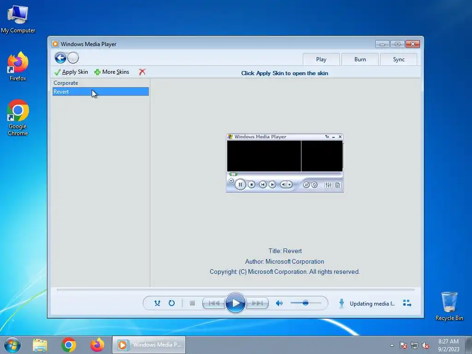Delete selected skin using red X icon
472x354 pixels.
pyautogui.click(x=142, y=72)
